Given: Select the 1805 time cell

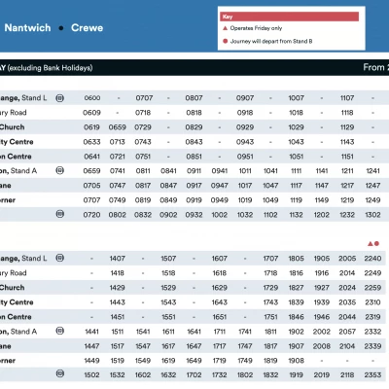Looking at the screenshot, I should 297,259.
